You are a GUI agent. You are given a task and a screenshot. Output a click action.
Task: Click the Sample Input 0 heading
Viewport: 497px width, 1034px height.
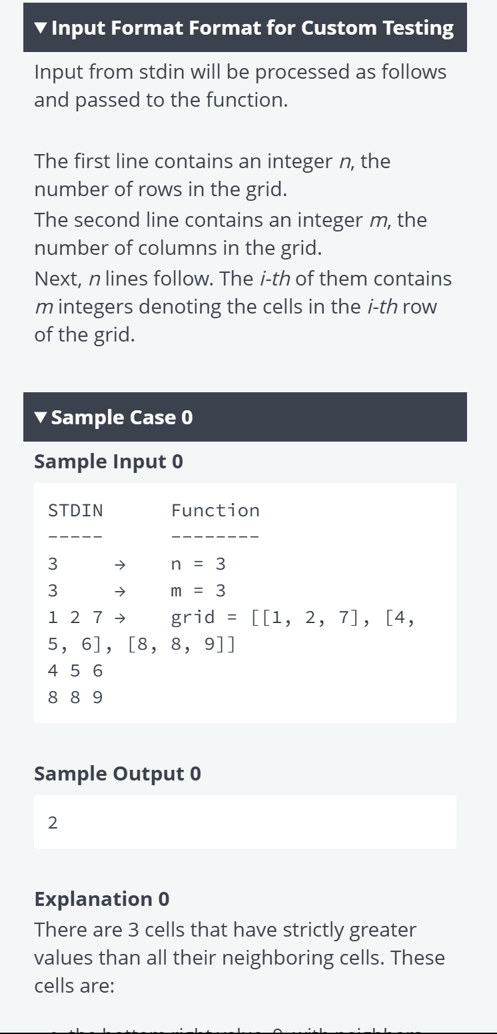click(x=109, y=461)
